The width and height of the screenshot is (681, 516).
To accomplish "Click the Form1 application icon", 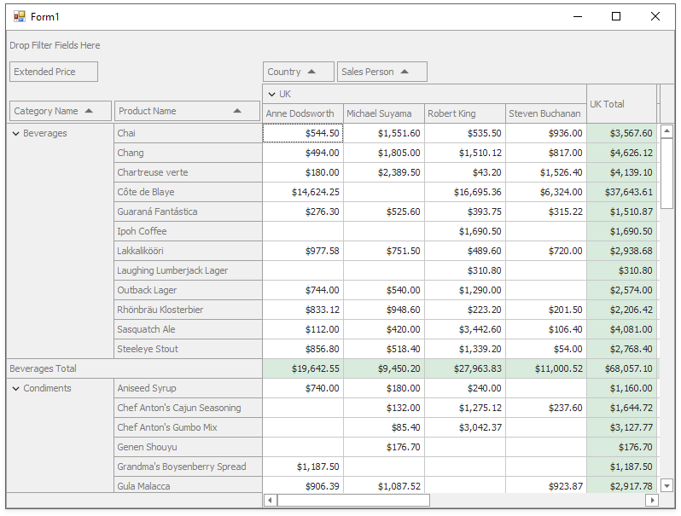I will (19, 16).
